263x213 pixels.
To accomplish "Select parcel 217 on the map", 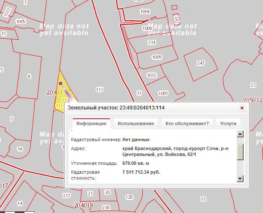I will coord(66,196).
